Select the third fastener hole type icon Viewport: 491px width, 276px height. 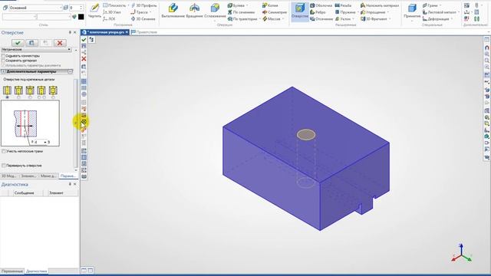30,90
